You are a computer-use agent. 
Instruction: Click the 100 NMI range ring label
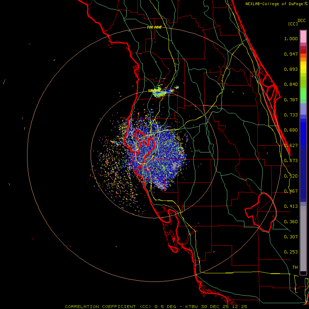(154, 27)
